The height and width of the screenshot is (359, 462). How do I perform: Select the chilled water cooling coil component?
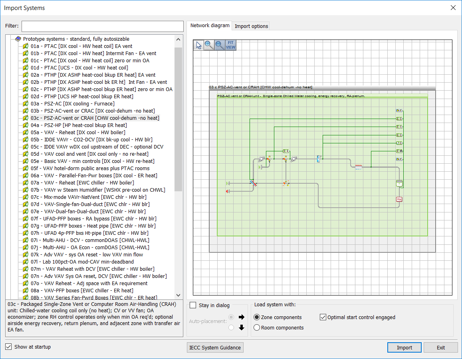pos(318,159)
